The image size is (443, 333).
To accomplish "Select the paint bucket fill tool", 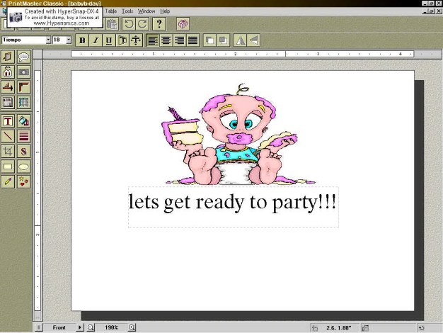I will (x=24, y=121).
